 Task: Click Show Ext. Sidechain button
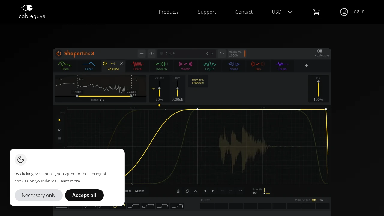click(198, 81)
